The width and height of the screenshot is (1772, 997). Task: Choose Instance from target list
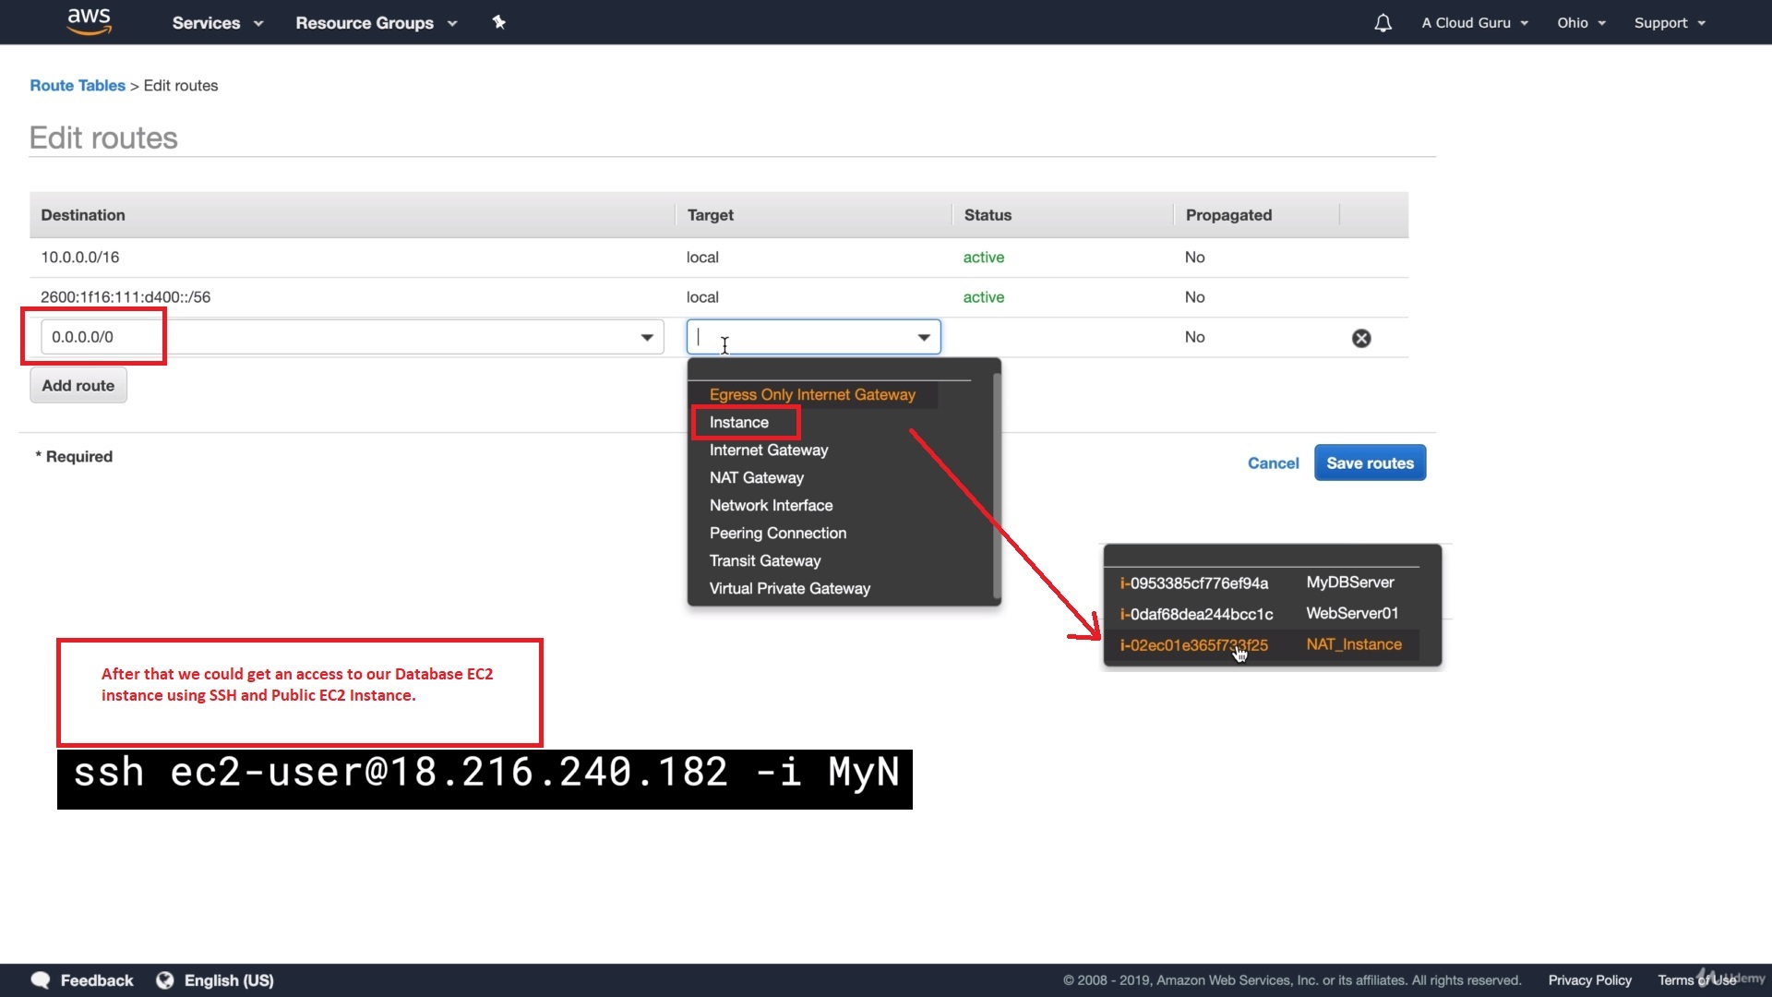click(x=738, y=423)
